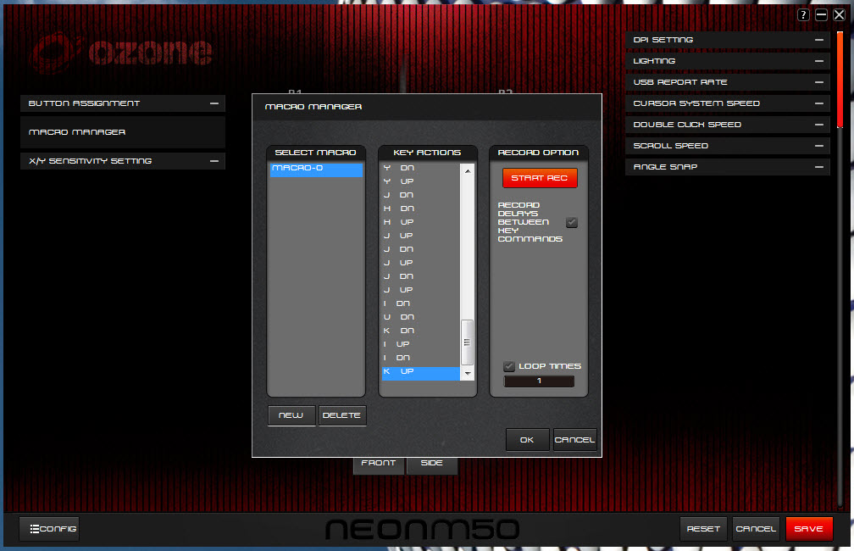Click the orange scrollbar beside the settings panels

(840, 80)
